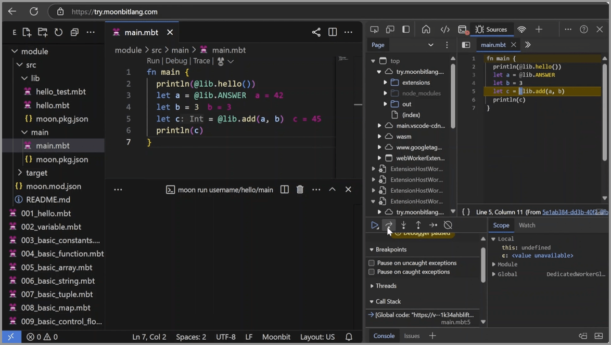This screenshot has height=345, width=611.
Task: Click Moonbit language mode in status bar
Action: [276, 337]
